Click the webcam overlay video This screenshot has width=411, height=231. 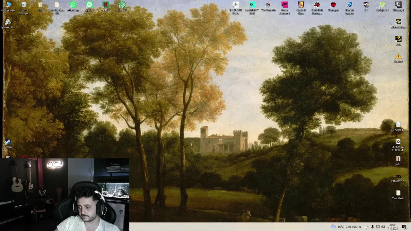tap(65, 194)
